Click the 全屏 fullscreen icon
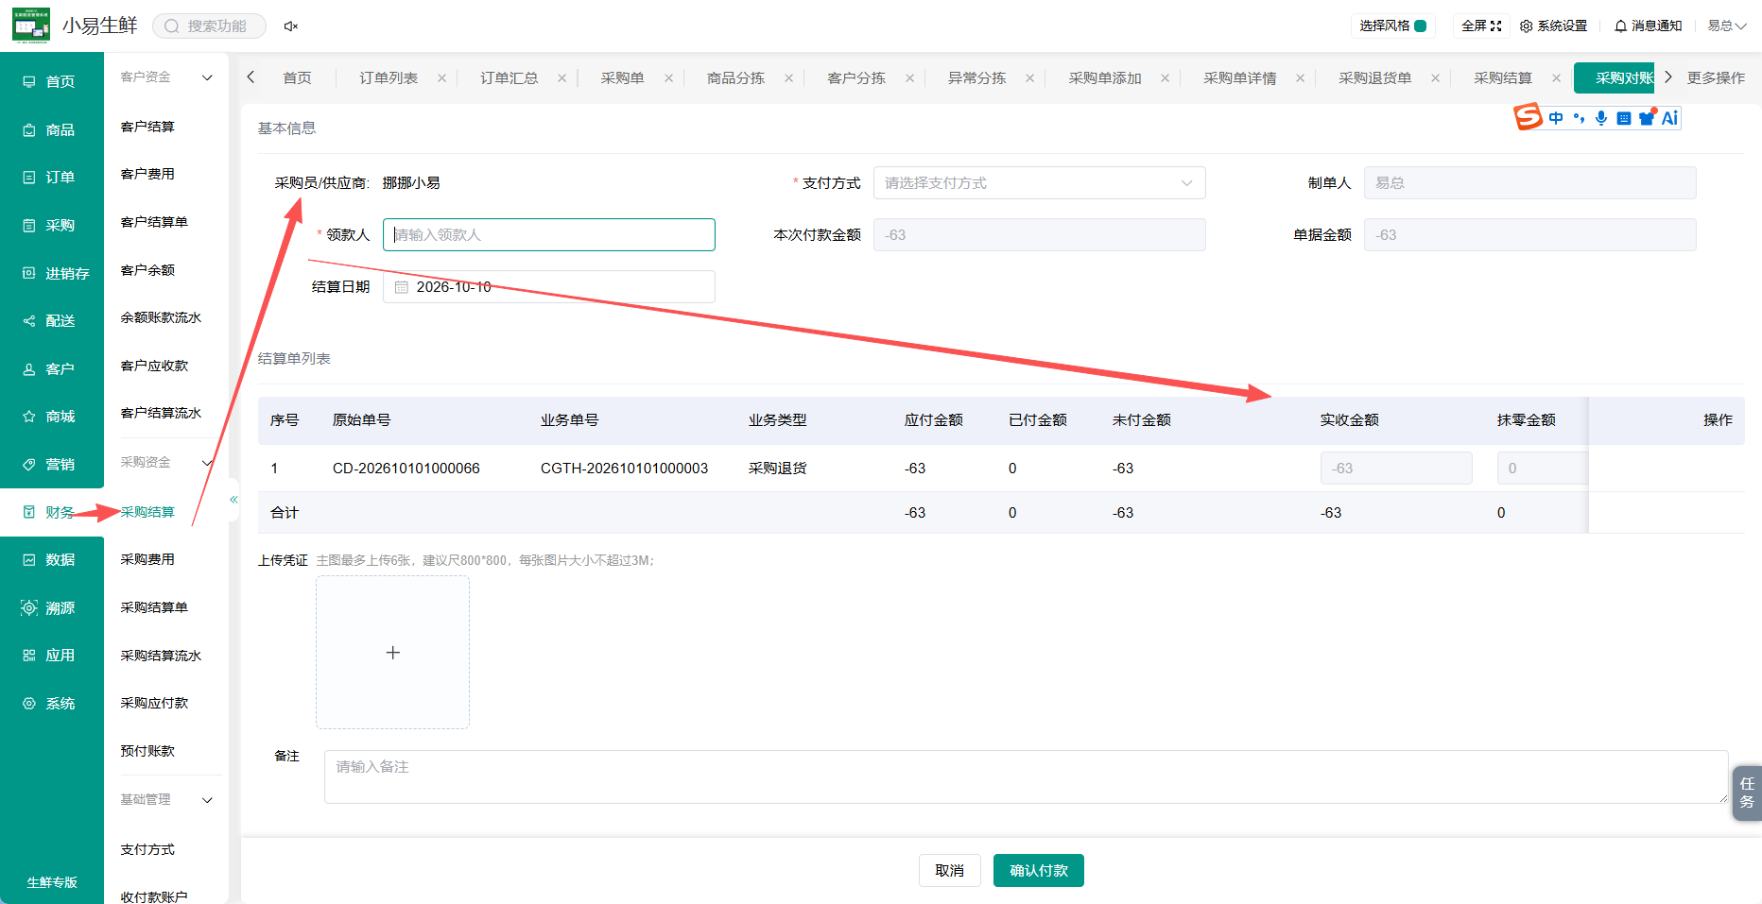 [x=1495, y=26]
